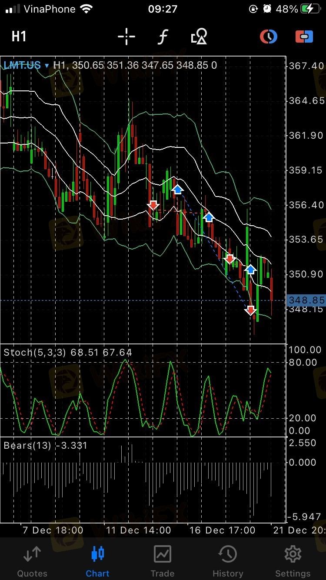Tap the 364.65 price scale label
Image resolution: width=326 pixels, height=580 pixels.
(x=306, y=100)
